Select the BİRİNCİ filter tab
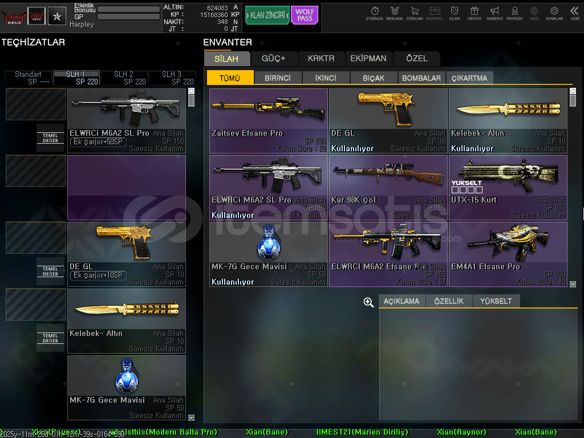The height and width of the screenshot is (438, 584). click(278, 78)
